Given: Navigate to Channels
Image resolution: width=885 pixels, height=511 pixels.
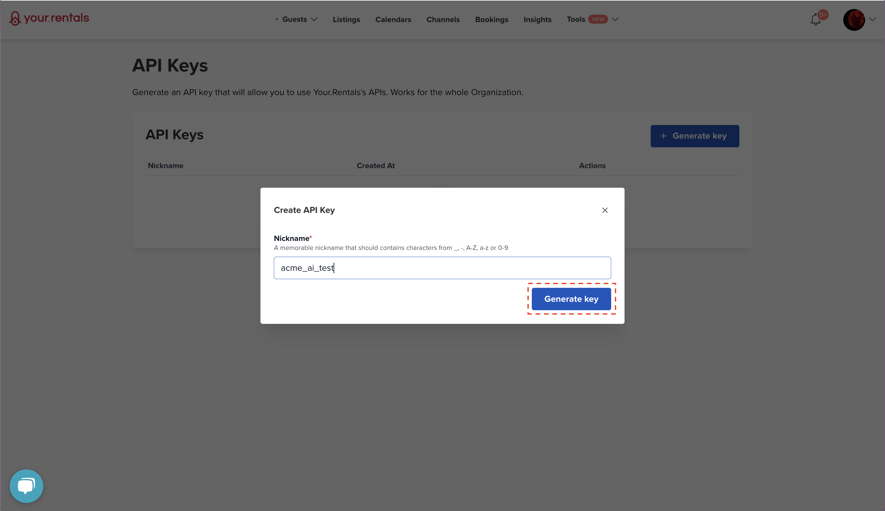Looking at the screenshot, I should pos(443,20).
